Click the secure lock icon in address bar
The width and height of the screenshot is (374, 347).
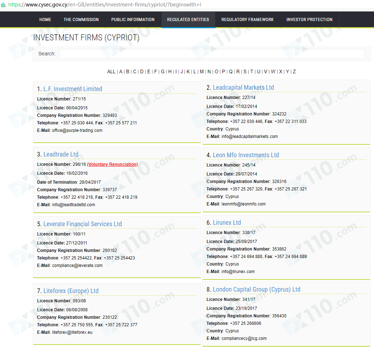click(x=3, y=5)
